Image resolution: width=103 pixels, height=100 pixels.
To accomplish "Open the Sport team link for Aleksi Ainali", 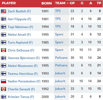I will [x=59, y=34].
